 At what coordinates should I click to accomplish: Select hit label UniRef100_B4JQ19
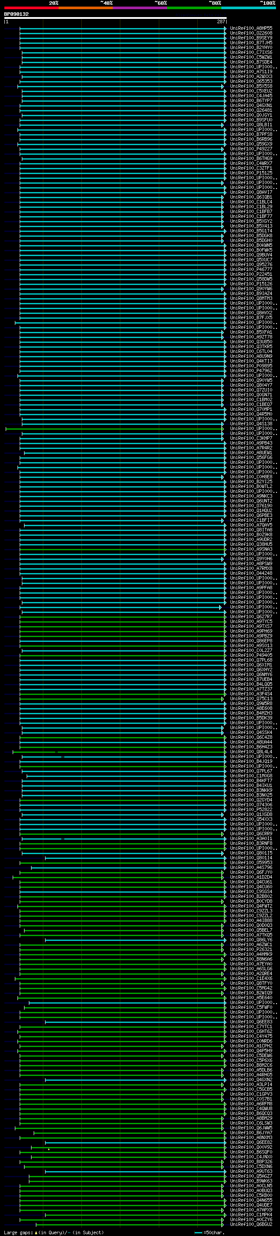coord(251,762)
